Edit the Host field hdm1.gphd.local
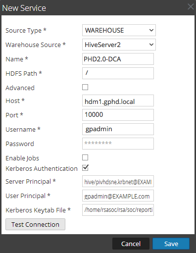The height and width of the screenshot is (253, 196). pyautogui.click(x=118, y=101)
